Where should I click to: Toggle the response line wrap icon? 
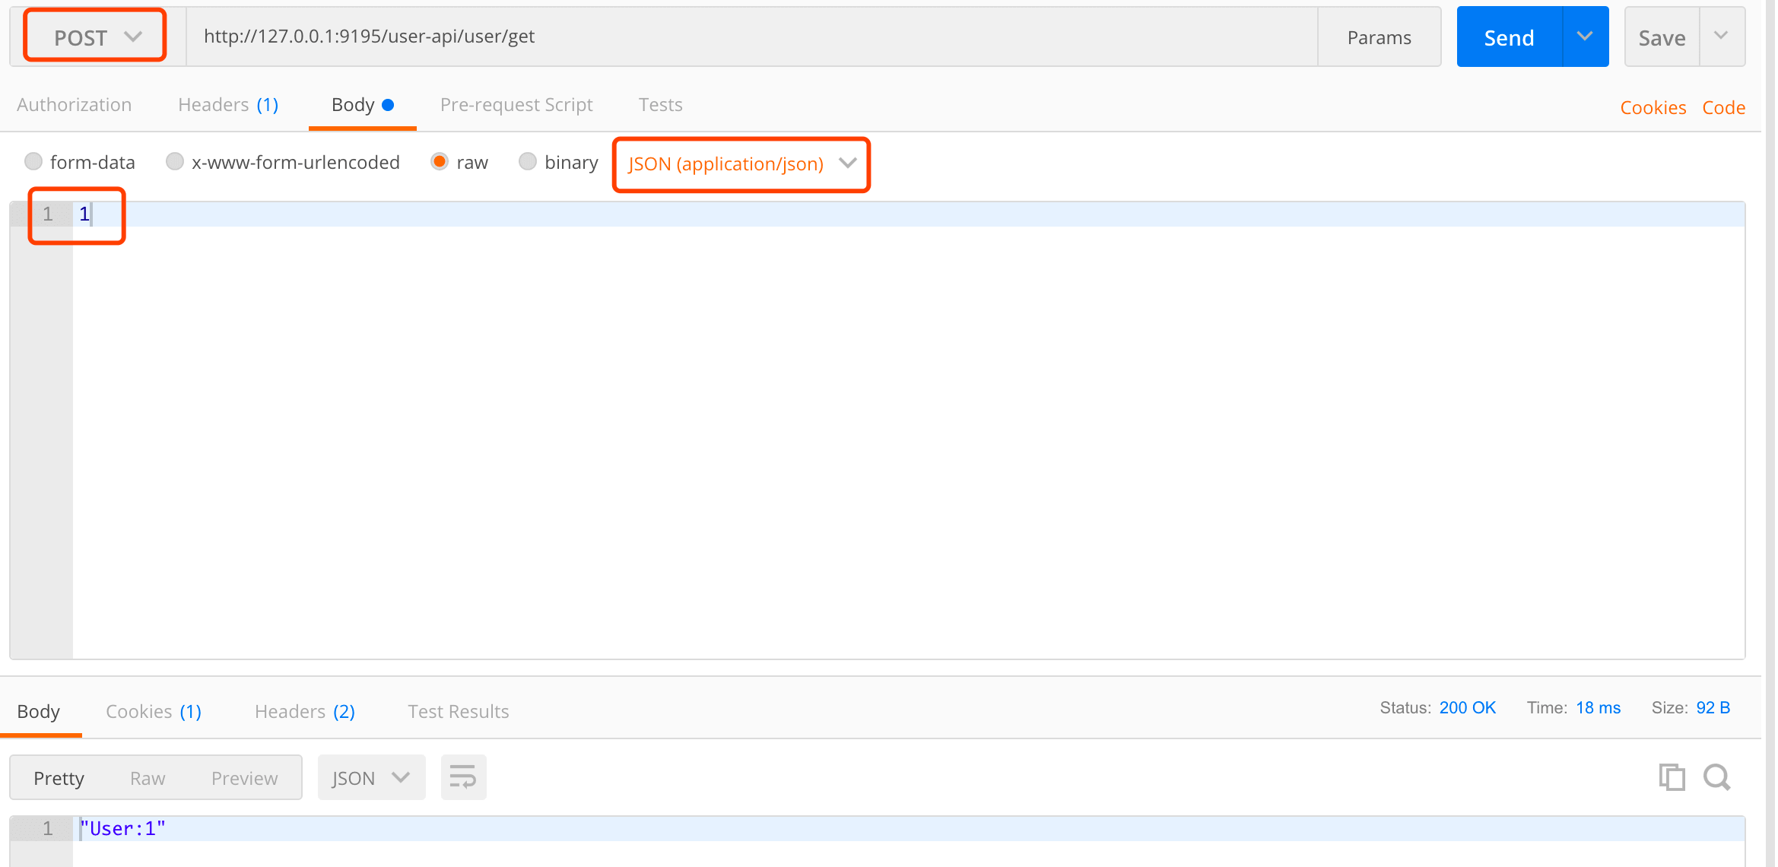462,777
